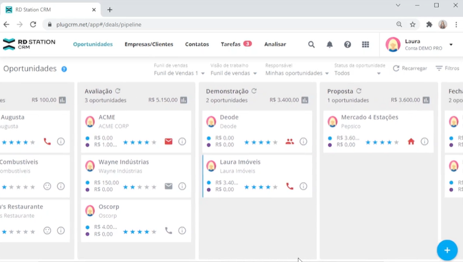The image size is (463, 262).
Task: Go to Contatos menu
Action: coord(197,44)
